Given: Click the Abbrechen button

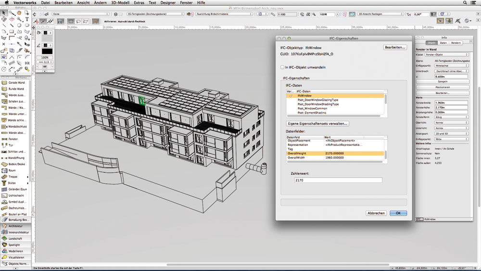Looking at the screenshot, I should click(376, 213).
